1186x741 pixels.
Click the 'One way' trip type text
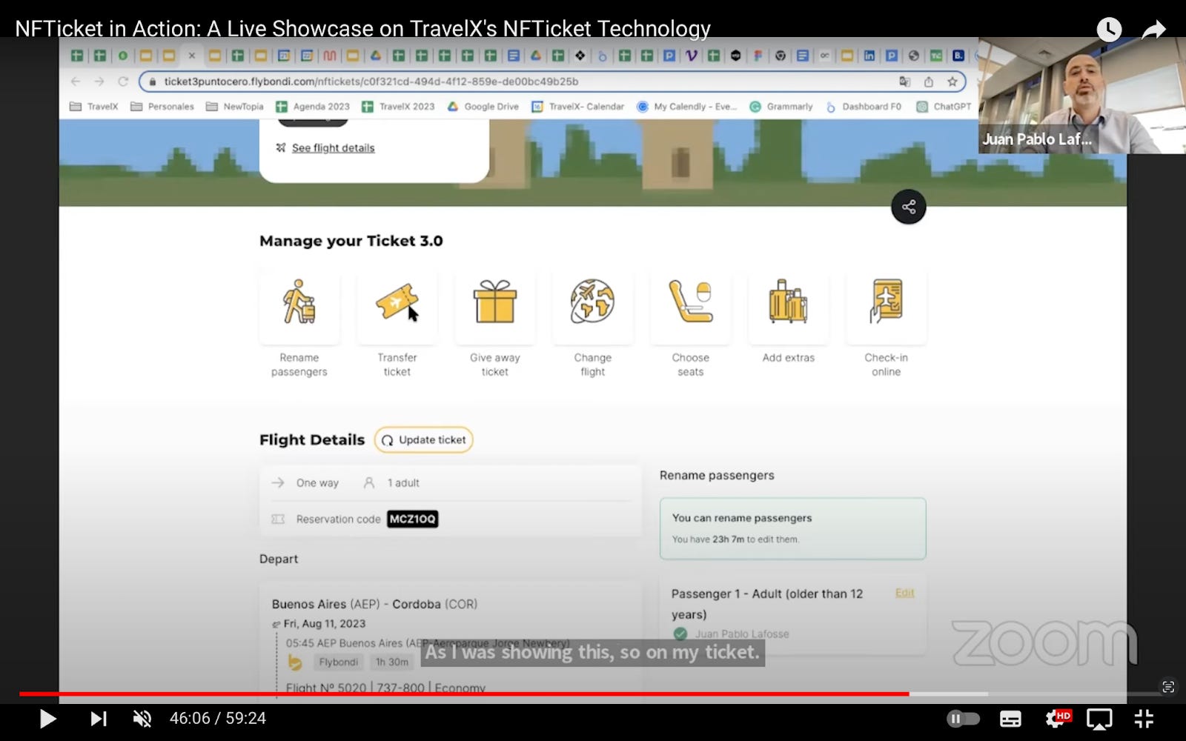click(x=317, y=483)
